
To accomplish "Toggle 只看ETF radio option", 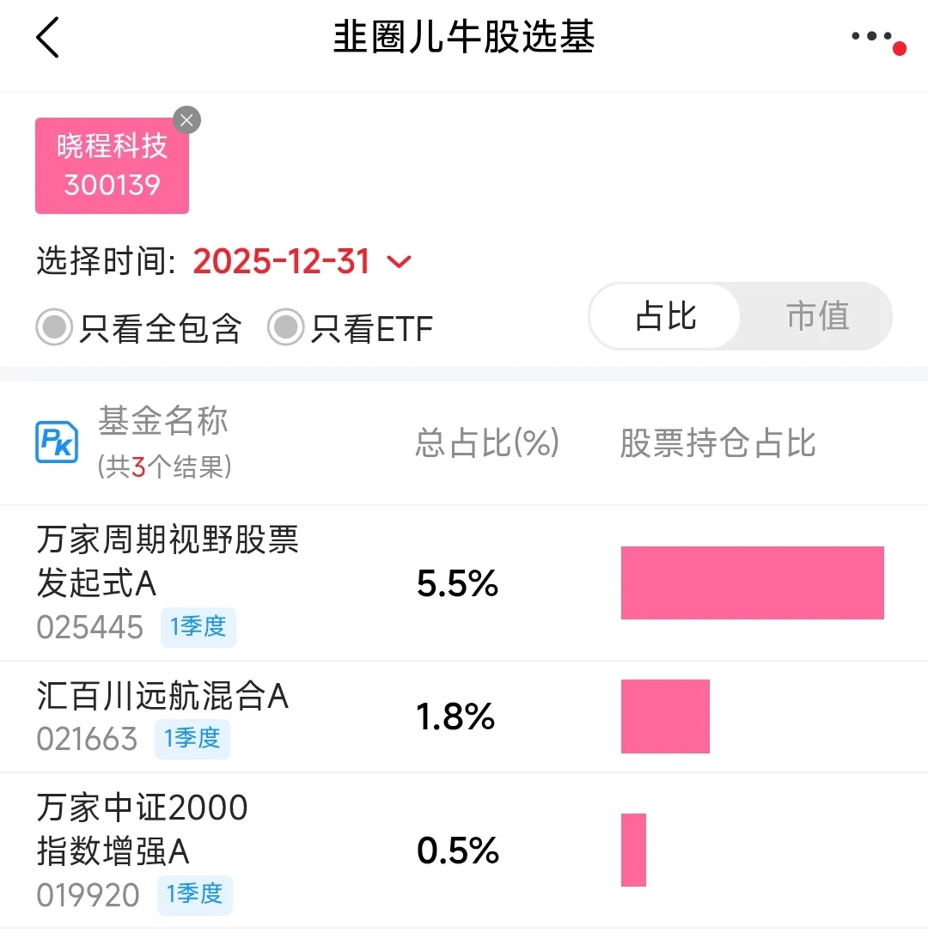I will click(285, 327).
